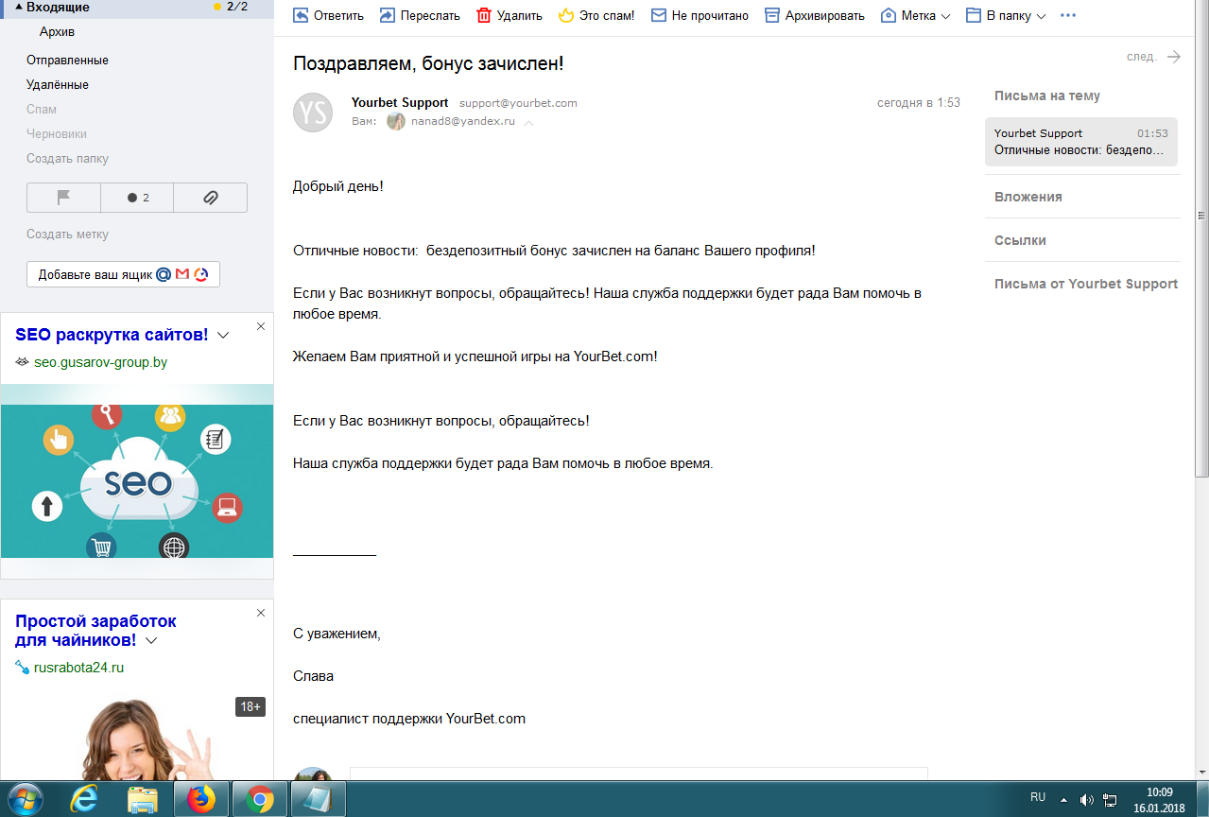Open Windows Explorer from taskbar
This screenshot has height=817, width=1209.
(x=143, y=799)
